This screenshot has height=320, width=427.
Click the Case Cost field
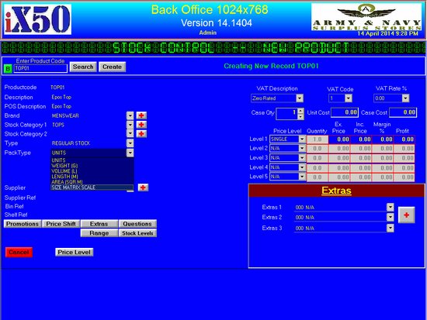[x=403, y=112]
